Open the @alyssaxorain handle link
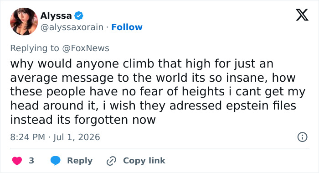The image size is (319, 173). click(72, 27)
